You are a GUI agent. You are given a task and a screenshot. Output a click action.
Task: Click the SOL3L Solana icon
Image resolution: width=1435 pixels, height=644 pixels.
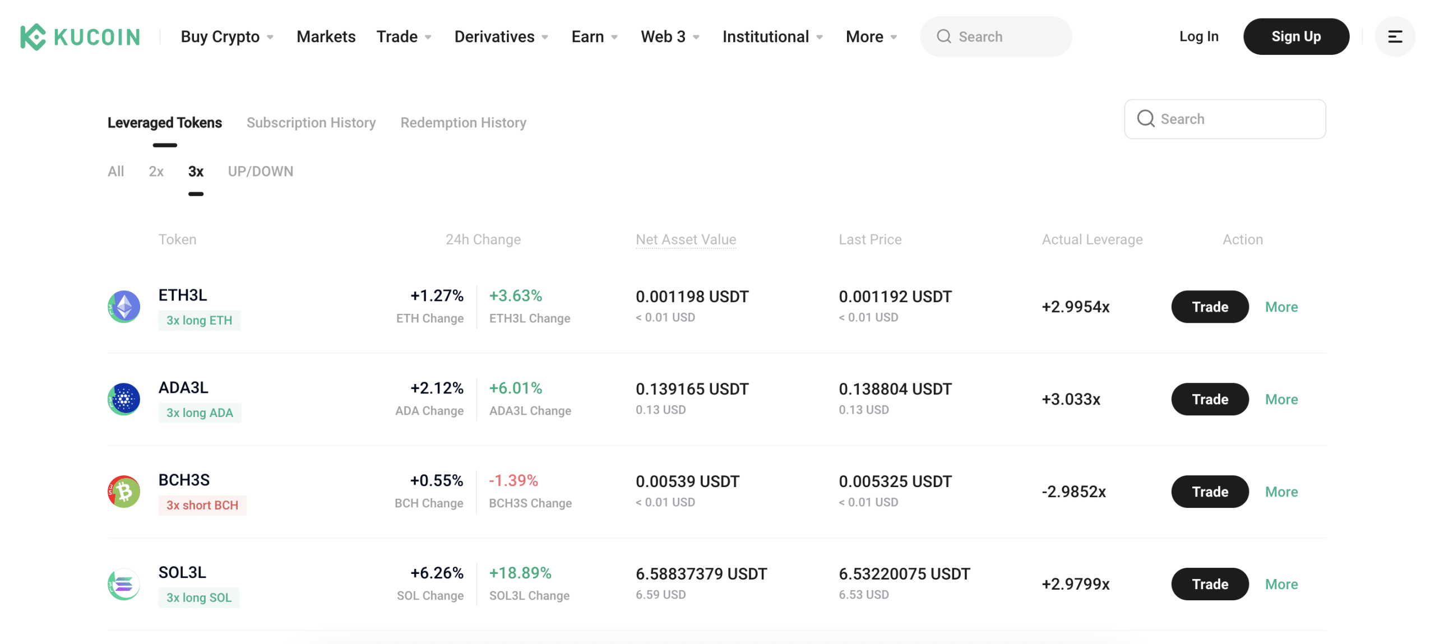124,584
